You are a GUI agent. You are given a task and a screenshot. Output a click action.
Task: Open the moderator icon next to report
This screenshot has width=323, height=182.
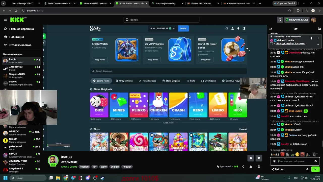pos(259,167)
